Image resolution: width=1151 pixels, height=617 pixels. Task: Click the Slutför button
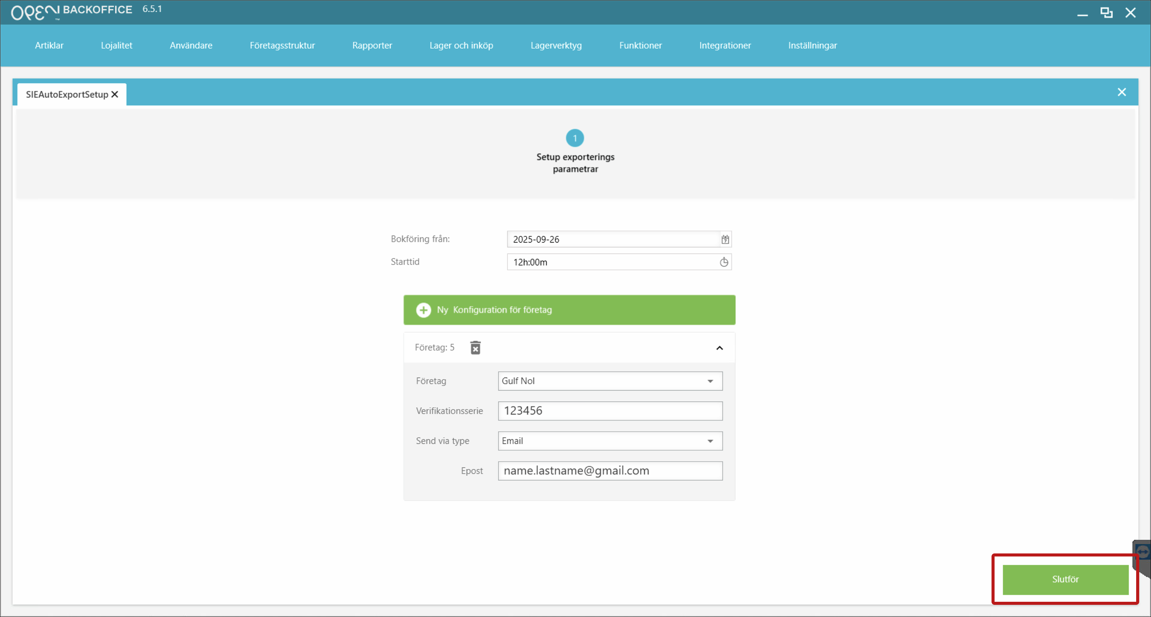coord(1065,579)
